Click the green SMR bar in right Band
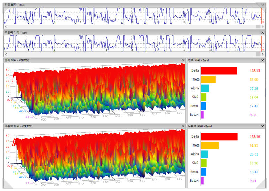Viewport: 269px width, 191px height. [204, 163]
